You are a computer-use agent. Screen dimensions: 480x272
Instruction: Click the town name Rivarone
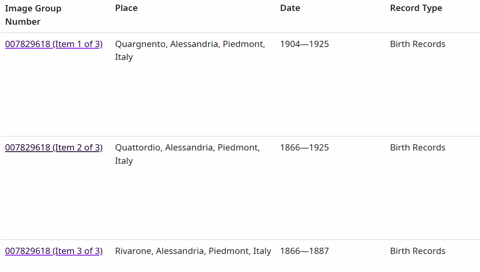pos(133,251)
